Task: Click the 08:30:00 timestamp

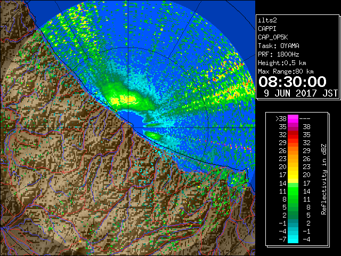Action: 293,82
